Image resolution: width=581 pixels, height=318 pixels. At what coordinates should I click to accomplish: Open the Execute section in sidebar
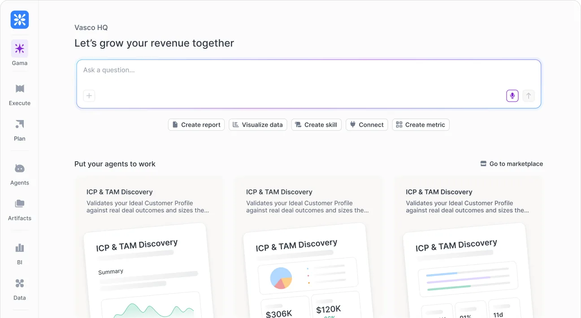point(20,94)
